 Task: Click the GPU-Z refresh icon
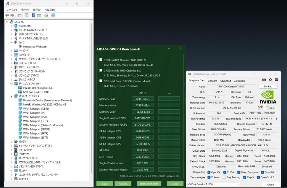[x=270, y=80]
